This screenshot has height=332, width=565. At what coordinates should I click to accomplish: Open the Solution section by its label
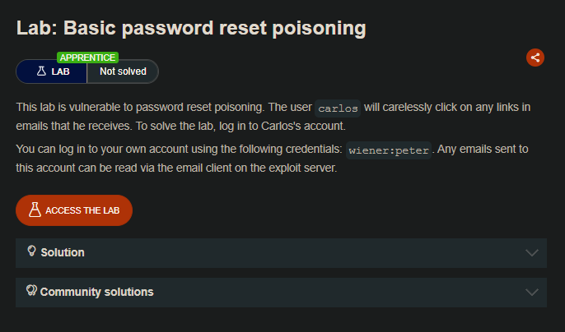click(63, 252)
